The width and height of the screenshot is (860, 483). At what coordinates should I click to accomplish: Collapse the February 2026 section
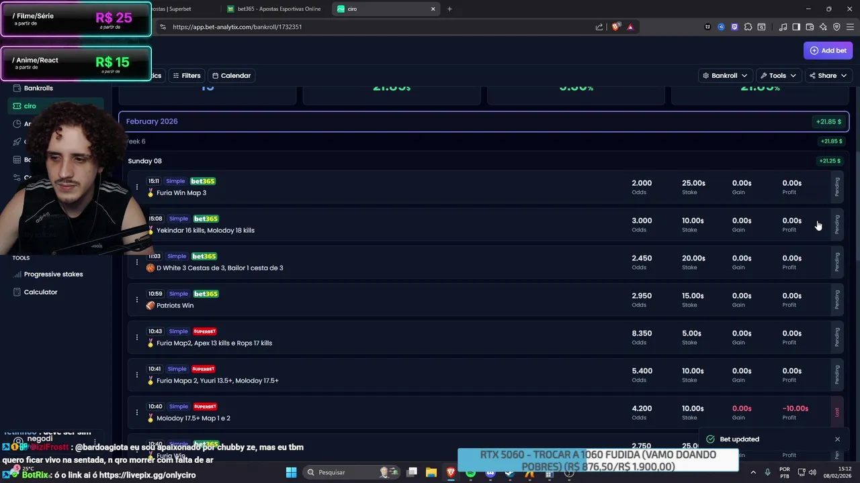pos(484,121)
